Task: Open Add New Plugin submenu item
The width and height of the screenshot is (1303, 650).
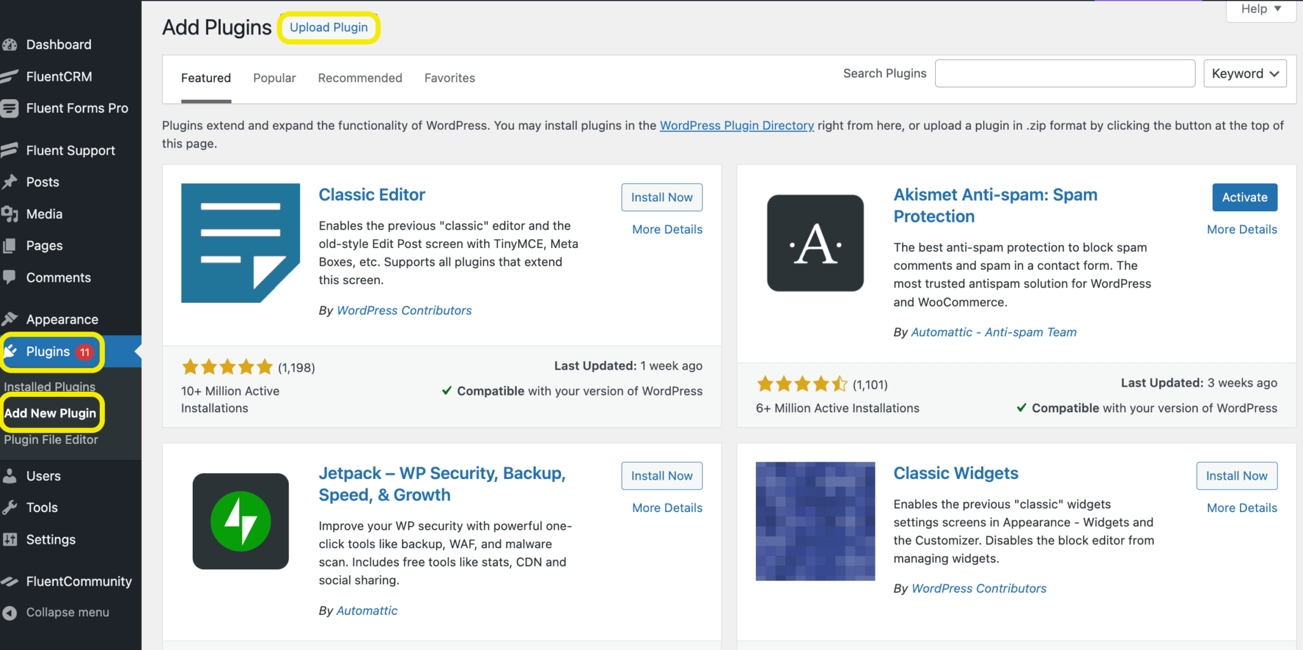Action: 50,413
